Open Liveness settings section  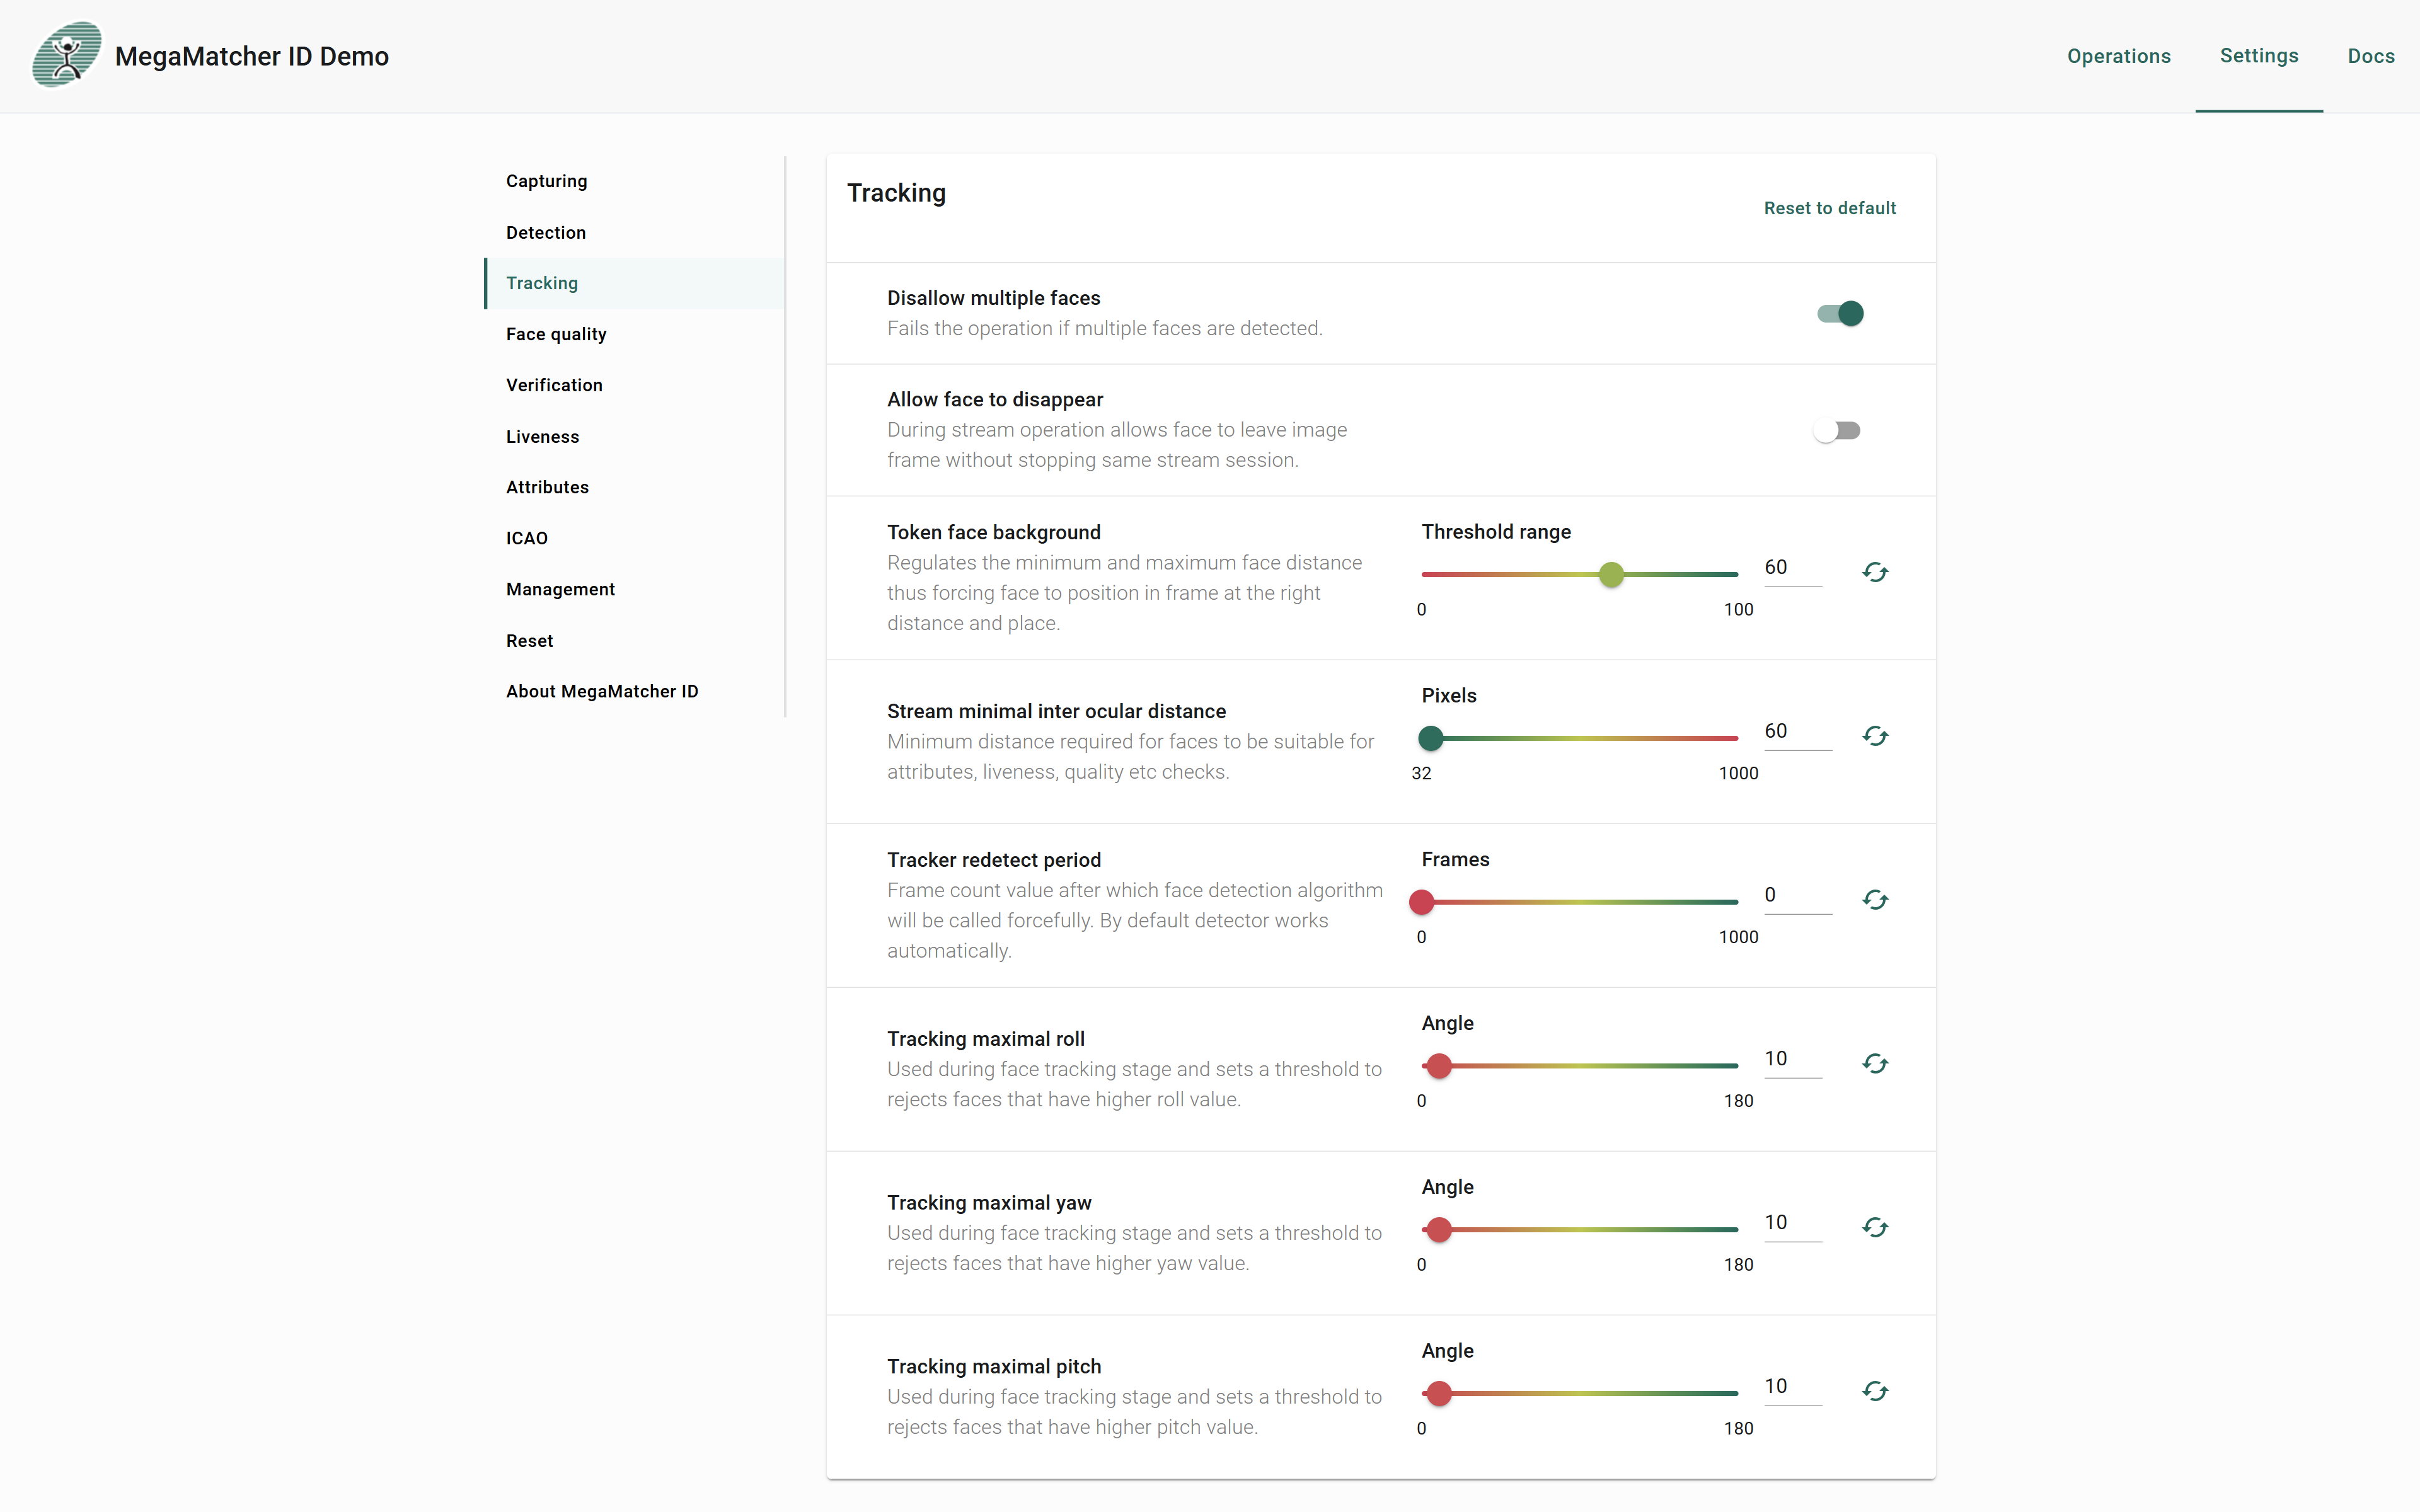click(635, 436)
